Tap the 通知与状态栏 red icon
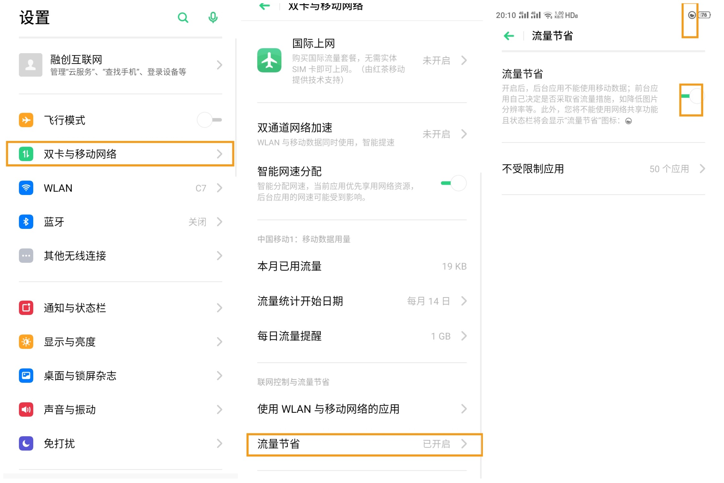Viewport: 724px width, 483px height. (x=26, y=308)
